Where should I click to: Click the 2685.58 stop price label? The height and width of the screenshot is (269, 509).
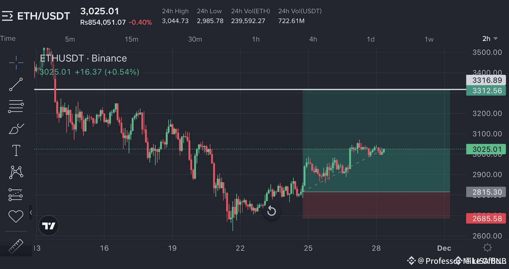pyautogui.click(x=486, y=219)
